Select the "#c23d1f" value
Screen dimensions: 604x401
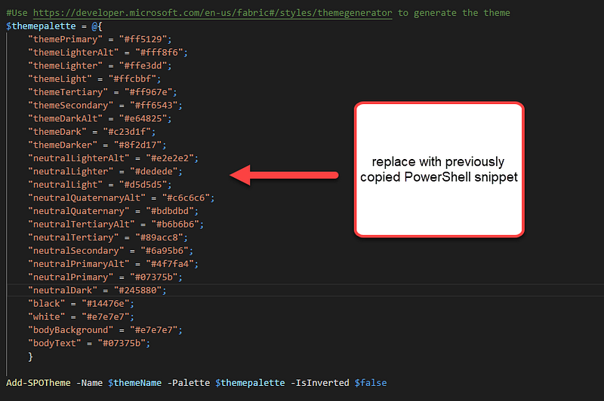click(127, 132)
